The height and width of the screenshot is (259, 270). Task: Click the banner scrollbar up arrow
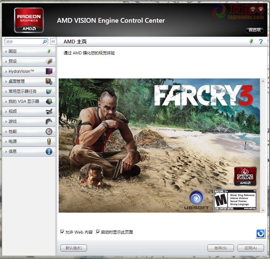pyautogui.click(x=263, y=81)
